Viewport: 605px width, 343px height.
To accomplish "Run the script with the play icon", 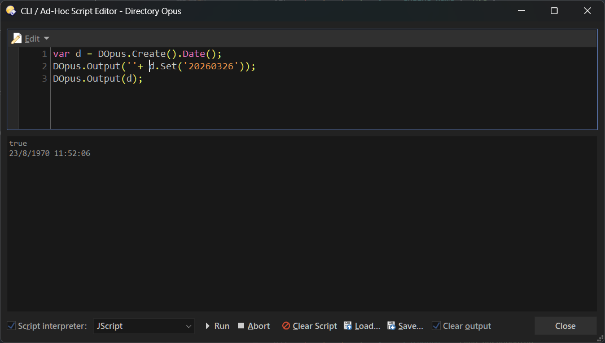I will tap(208, 326).
